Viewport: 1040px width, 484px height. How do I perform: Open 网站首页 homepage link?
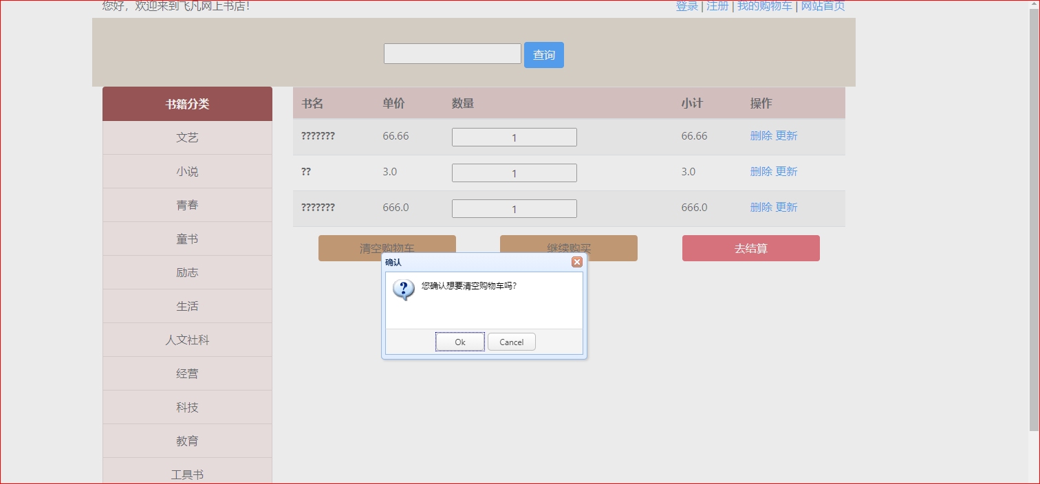click(823, 6)
